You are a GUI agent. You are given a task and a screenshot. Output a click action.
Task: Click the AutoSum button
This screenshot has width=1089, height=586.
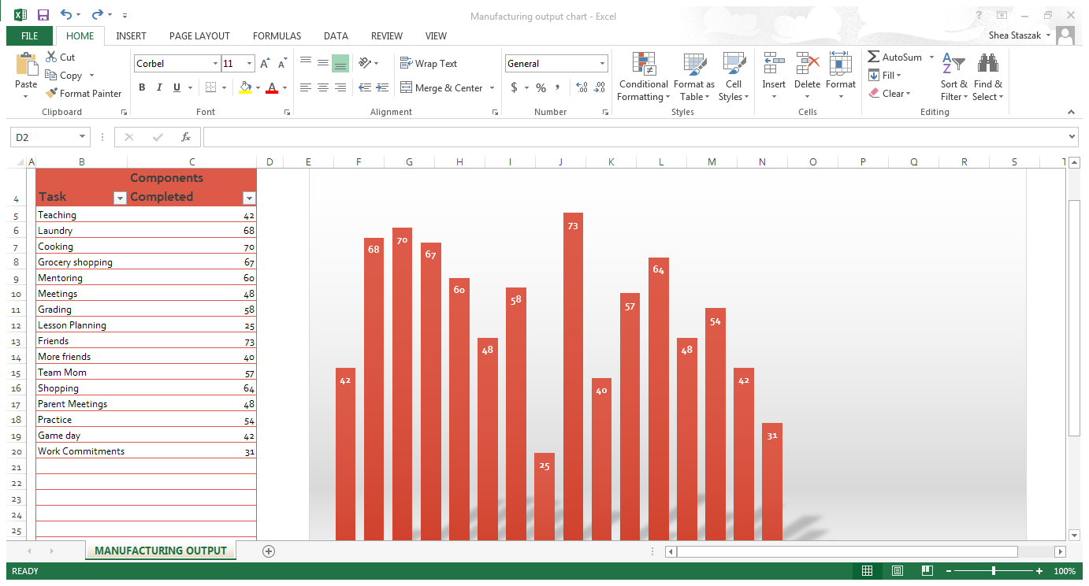tap(894, 57)
